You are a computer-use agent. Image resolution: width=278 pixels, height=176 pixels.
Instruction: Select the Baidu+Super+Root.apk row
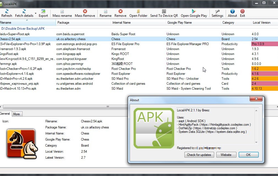click(x=139, y=34)
